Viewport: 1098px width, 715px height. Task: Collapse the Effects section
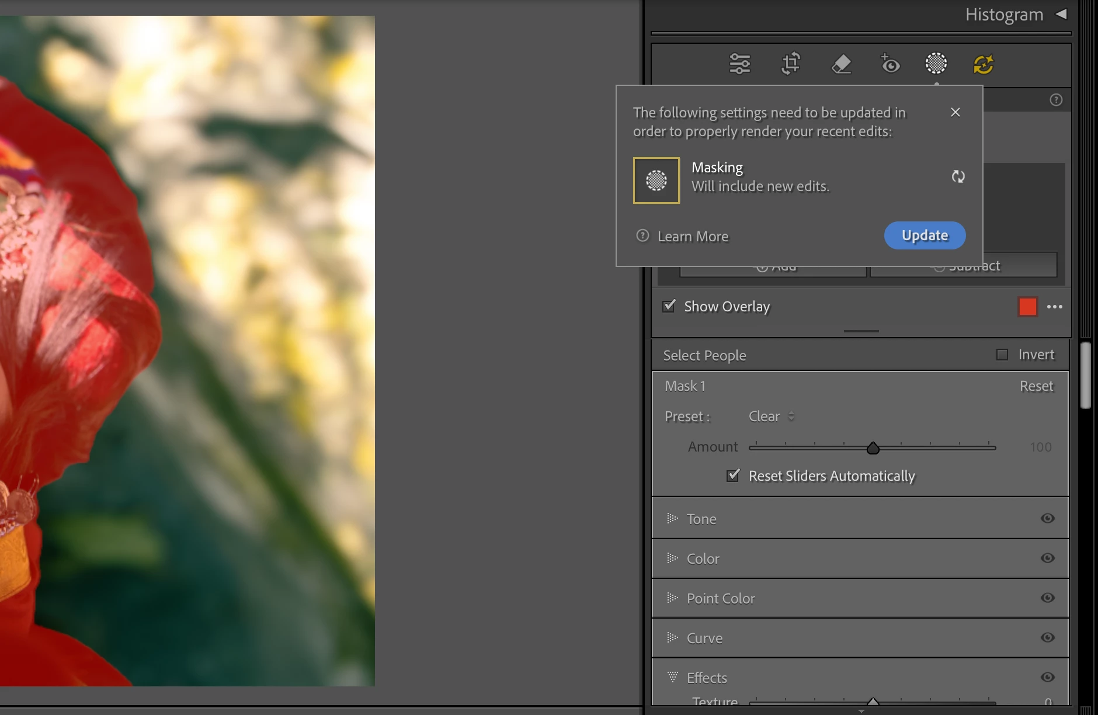click(673, 677)
